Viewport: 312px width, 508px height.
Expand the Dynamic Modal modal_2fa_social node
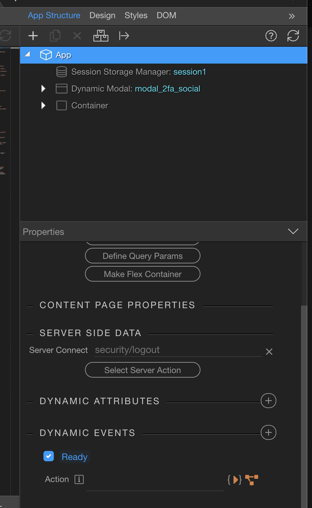43,89
